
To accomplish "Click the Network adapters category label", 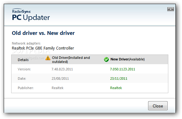I will (x=26, y=43).
